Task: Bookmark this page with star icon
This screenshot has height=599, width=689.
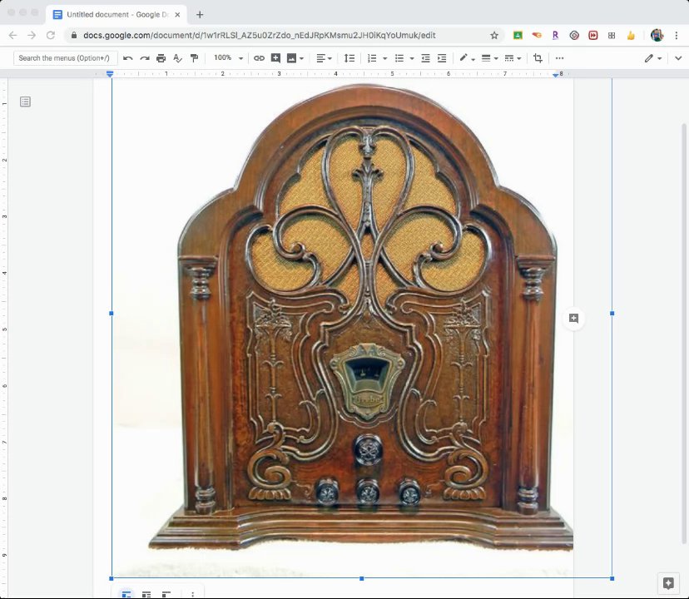Action: click(494, 35)
